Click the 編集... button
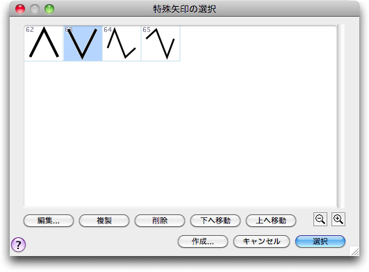The height and width of the screenshot is (272, 369). [x=49, y=221]
